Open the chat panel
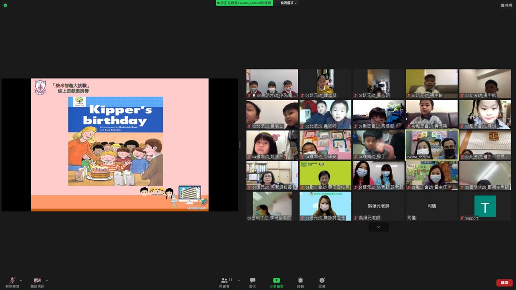The height and width of the screenshot is (290, 516). click(x=252, y=282)
